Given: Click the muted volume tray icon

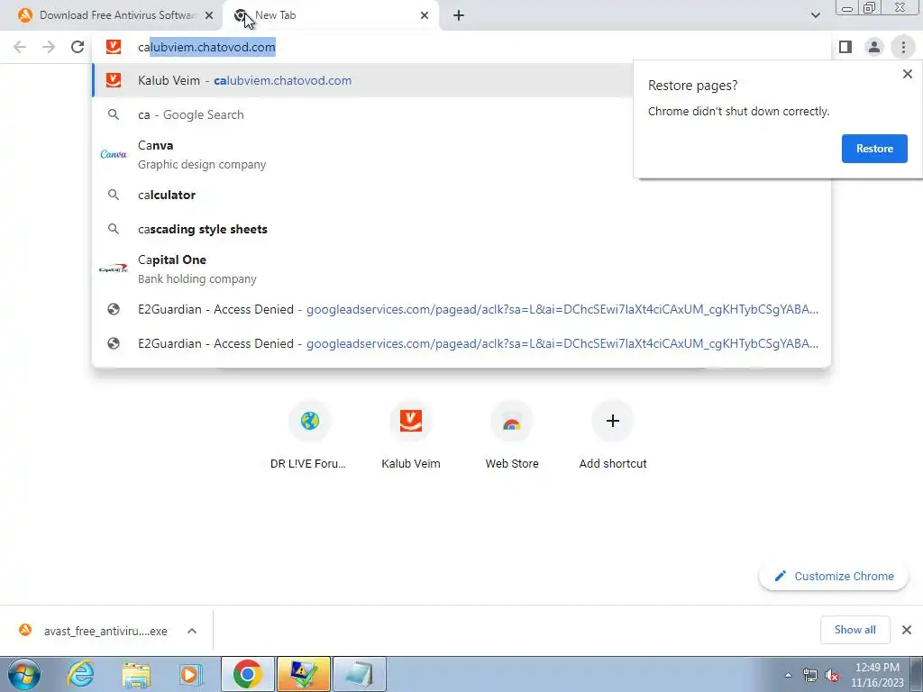Looking at the screenshot, I should pyautogui.click(x=832, y=675).
